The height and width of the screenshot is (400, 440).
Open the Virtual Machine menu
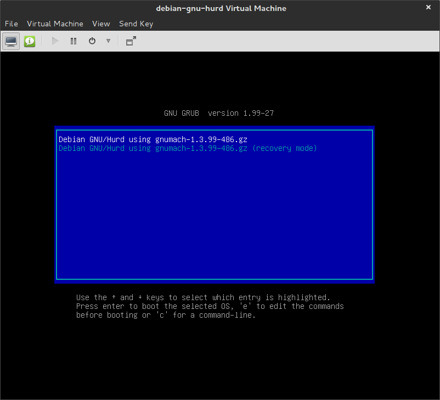tap(55, 24)
